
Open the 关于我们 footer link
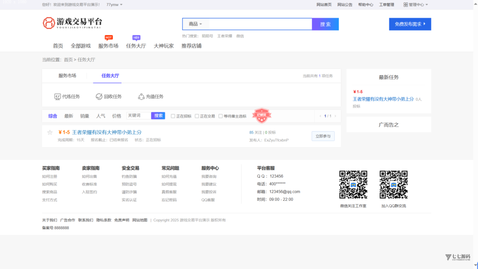(x=49, y=220)
